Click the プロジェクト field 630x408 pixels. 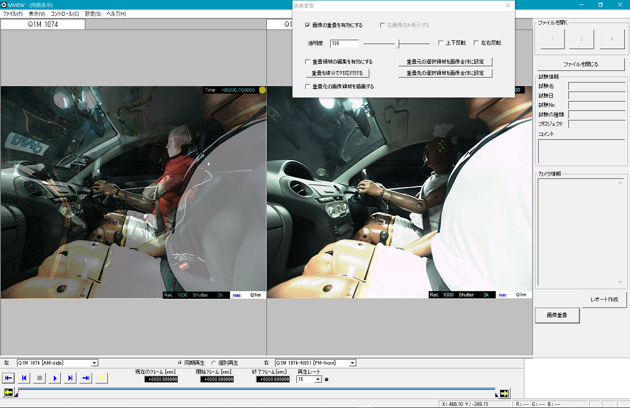597,124
